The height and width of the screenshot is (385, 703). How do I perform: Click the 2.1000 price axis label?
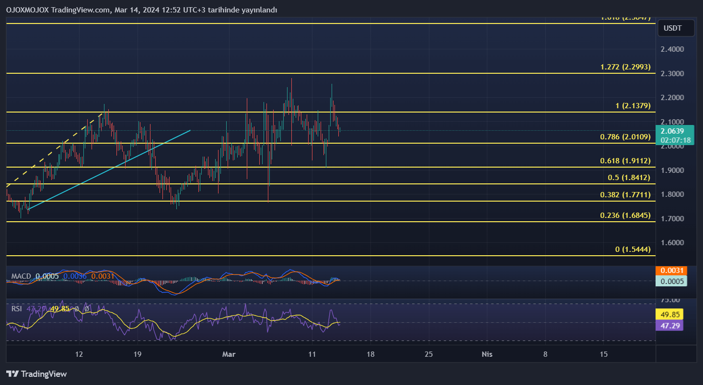[x=671, y=122]
